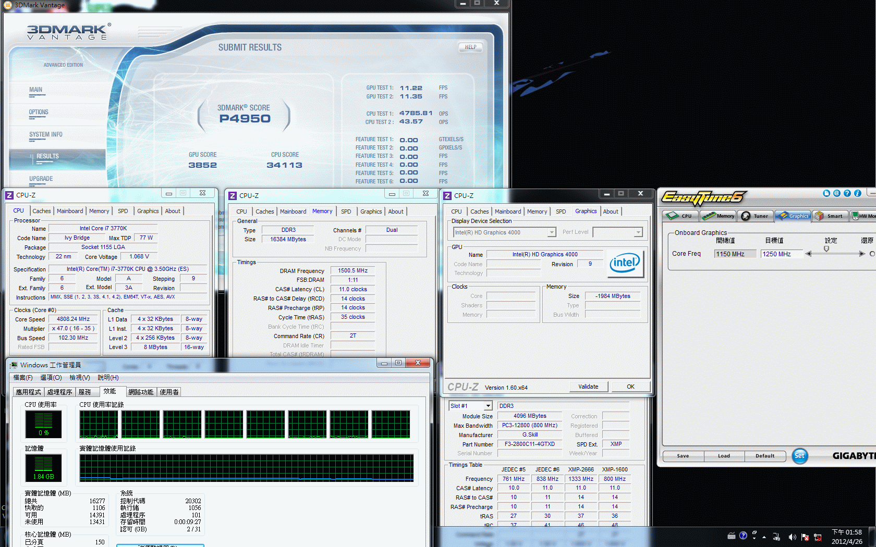Screen dimensions: 876x547
Task: Click the CPU-Z logo icon in the Memory window title bar
Action: tap(233, 195)
